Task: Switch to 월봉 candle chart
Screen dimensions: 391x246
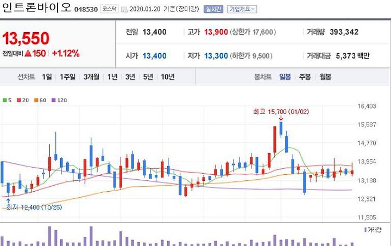Action: pyautogui.click(x=325, y=77)
